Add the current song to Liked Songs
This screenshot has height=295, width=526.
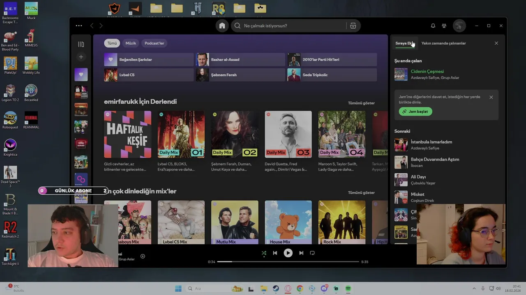(x=143, y=256)
